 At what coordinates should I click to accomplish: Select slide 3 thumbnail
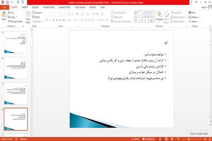[16, 42]
